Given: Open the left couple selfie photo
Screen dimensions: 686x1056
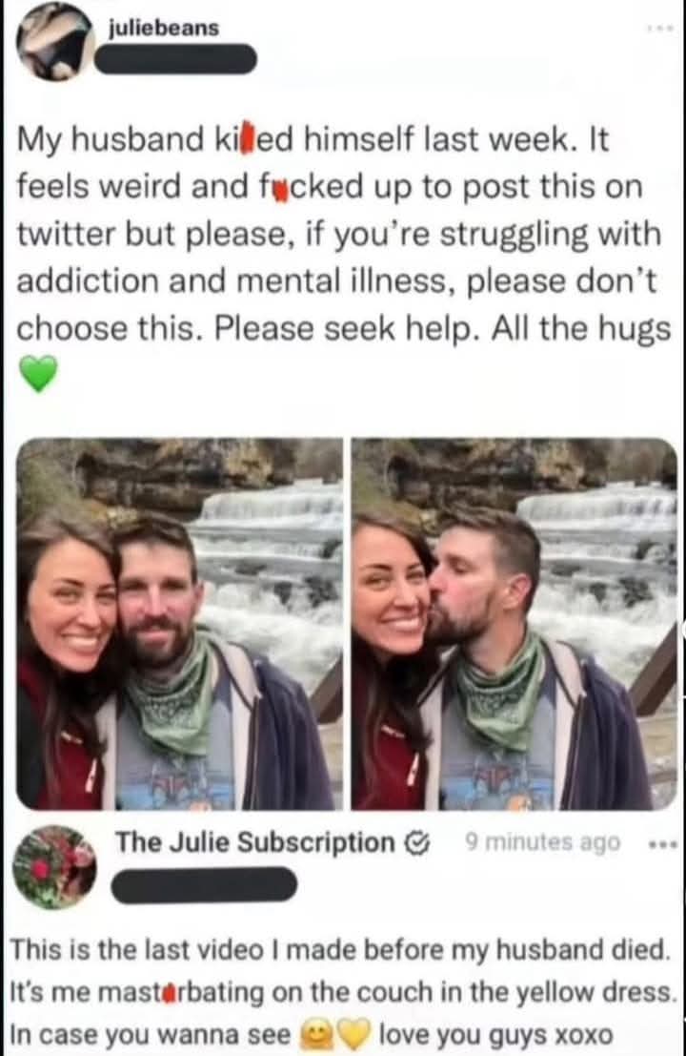Looking at the screenshot, I should [x=179, y=624].
